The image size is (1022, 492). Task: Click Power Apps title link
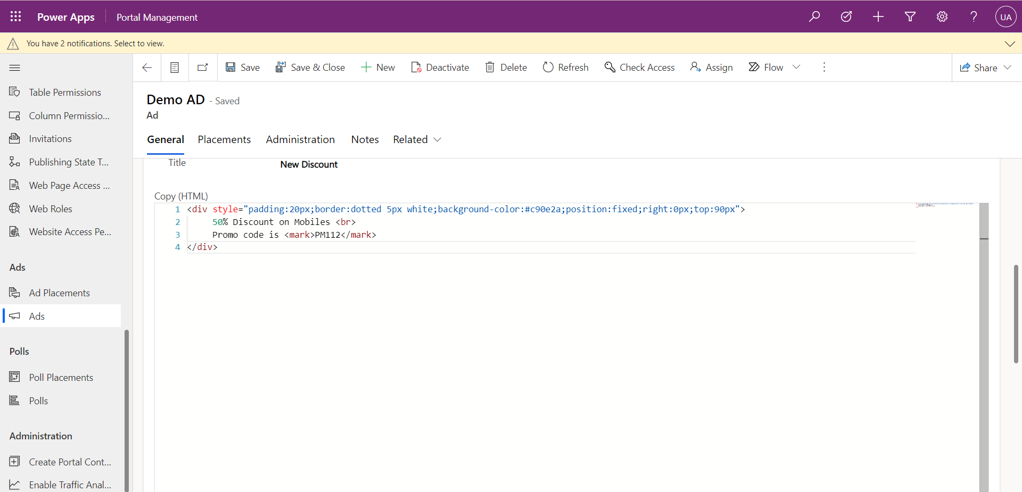click(66, 17)
